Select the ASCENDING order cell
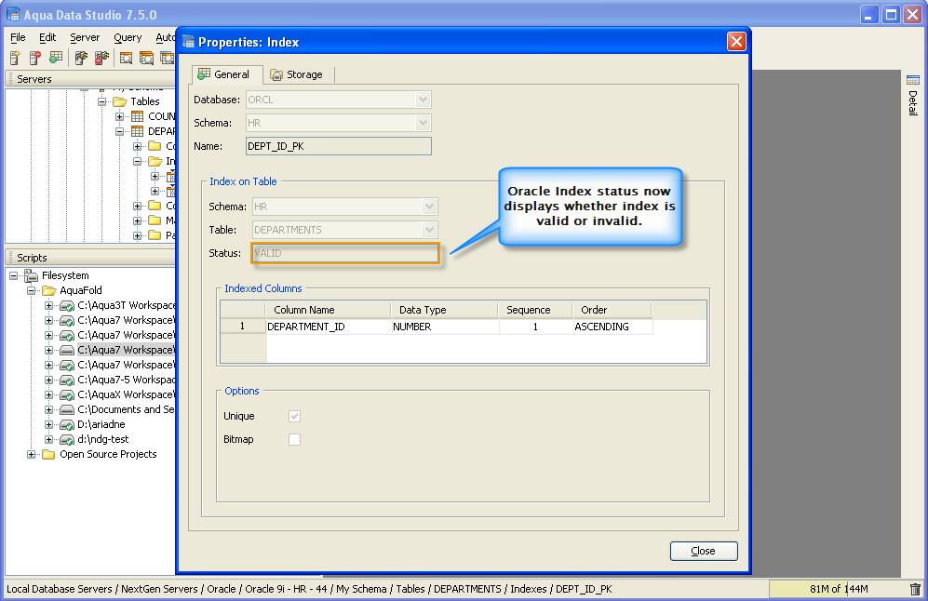This screenshot has height=601, width=928. point(612,327)
